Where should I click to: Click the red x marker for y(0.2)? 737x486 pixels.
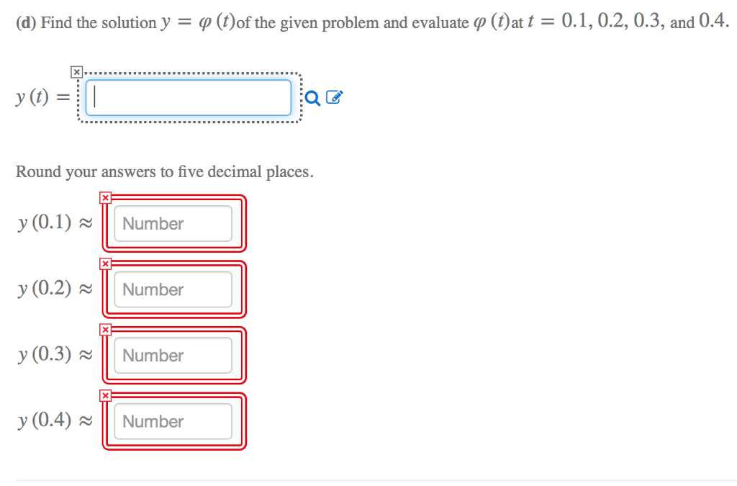click(105, 264)
